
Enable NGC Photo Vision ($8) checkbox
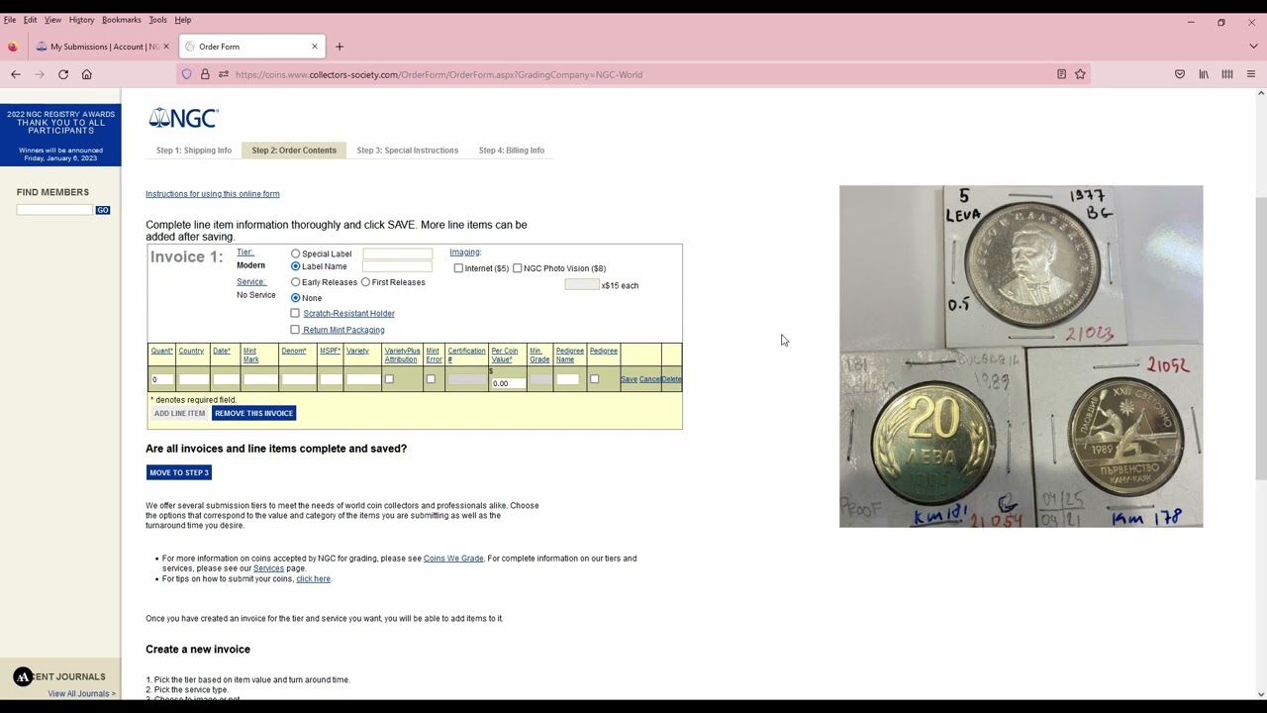pyautogui.click(x=517, y=268)
